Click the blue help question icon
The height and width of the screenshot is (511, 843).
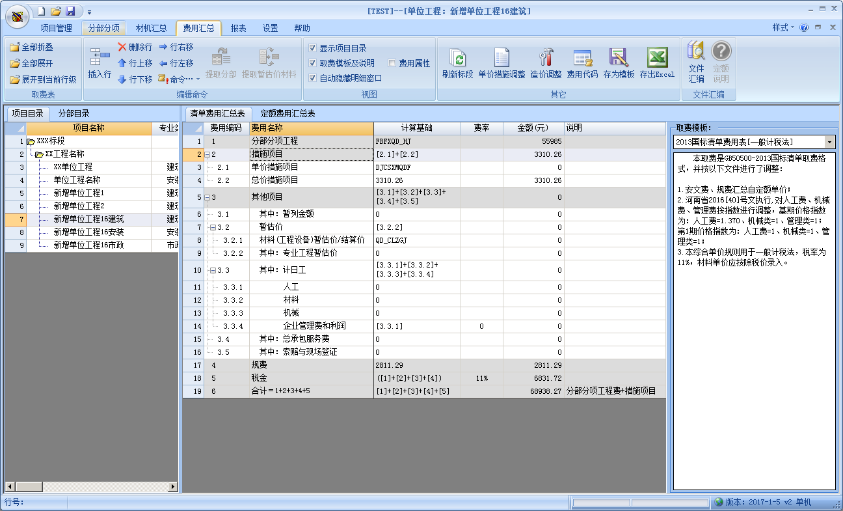pos(805,28)
